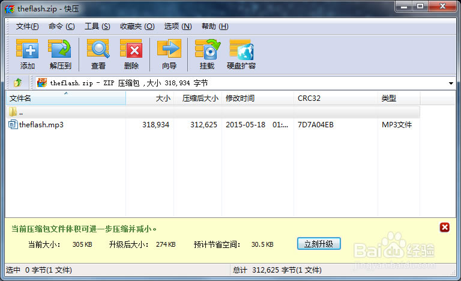Select the parent folder '..' icon
This screenshot has width=461, height=281.
13,112
